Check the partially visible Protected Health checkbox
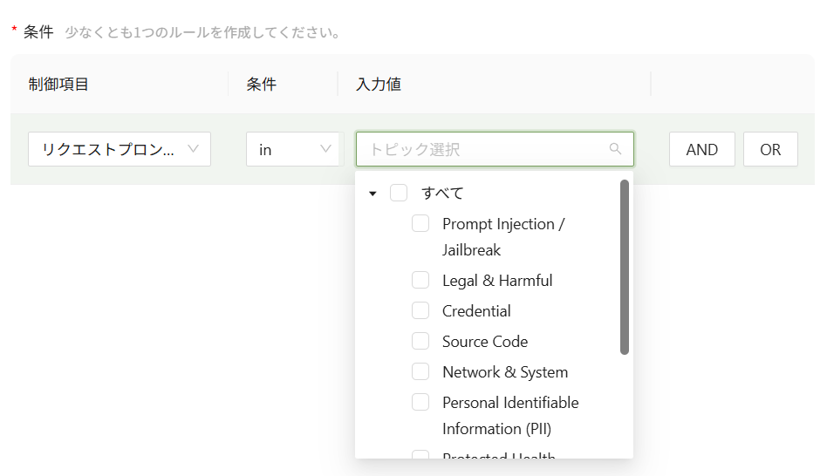The height and width of the screenshot is (476, 827). pos(420,455)
